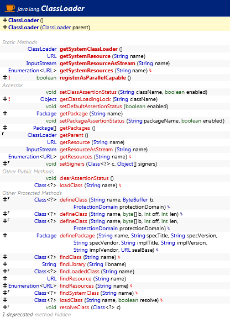Screen dimensions: 230x318
Task: Open the no-argument ClassLoader () constructor
Action: tap(24, 20)
